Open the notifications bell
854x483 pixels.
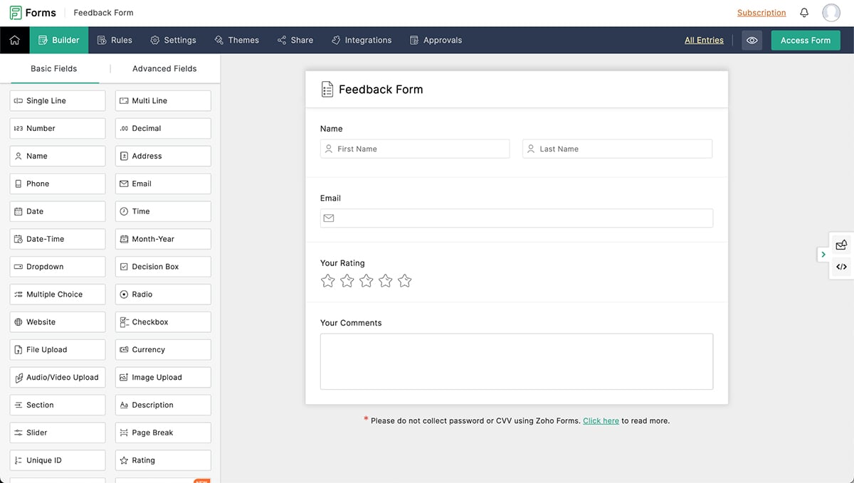(x=804, y=13)
